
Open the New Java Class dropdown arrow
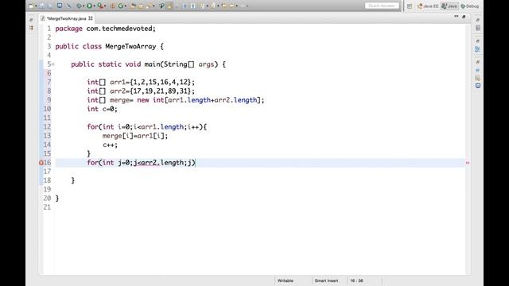click(126, 6)
